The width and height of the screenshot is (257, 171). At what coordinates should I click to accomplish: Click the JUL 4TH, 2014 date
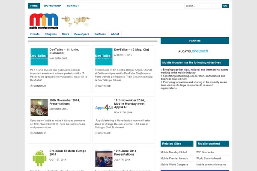122,160
